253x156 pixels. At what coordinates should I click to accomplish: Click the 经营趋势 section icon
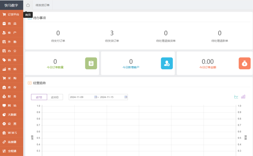[30, 83]
